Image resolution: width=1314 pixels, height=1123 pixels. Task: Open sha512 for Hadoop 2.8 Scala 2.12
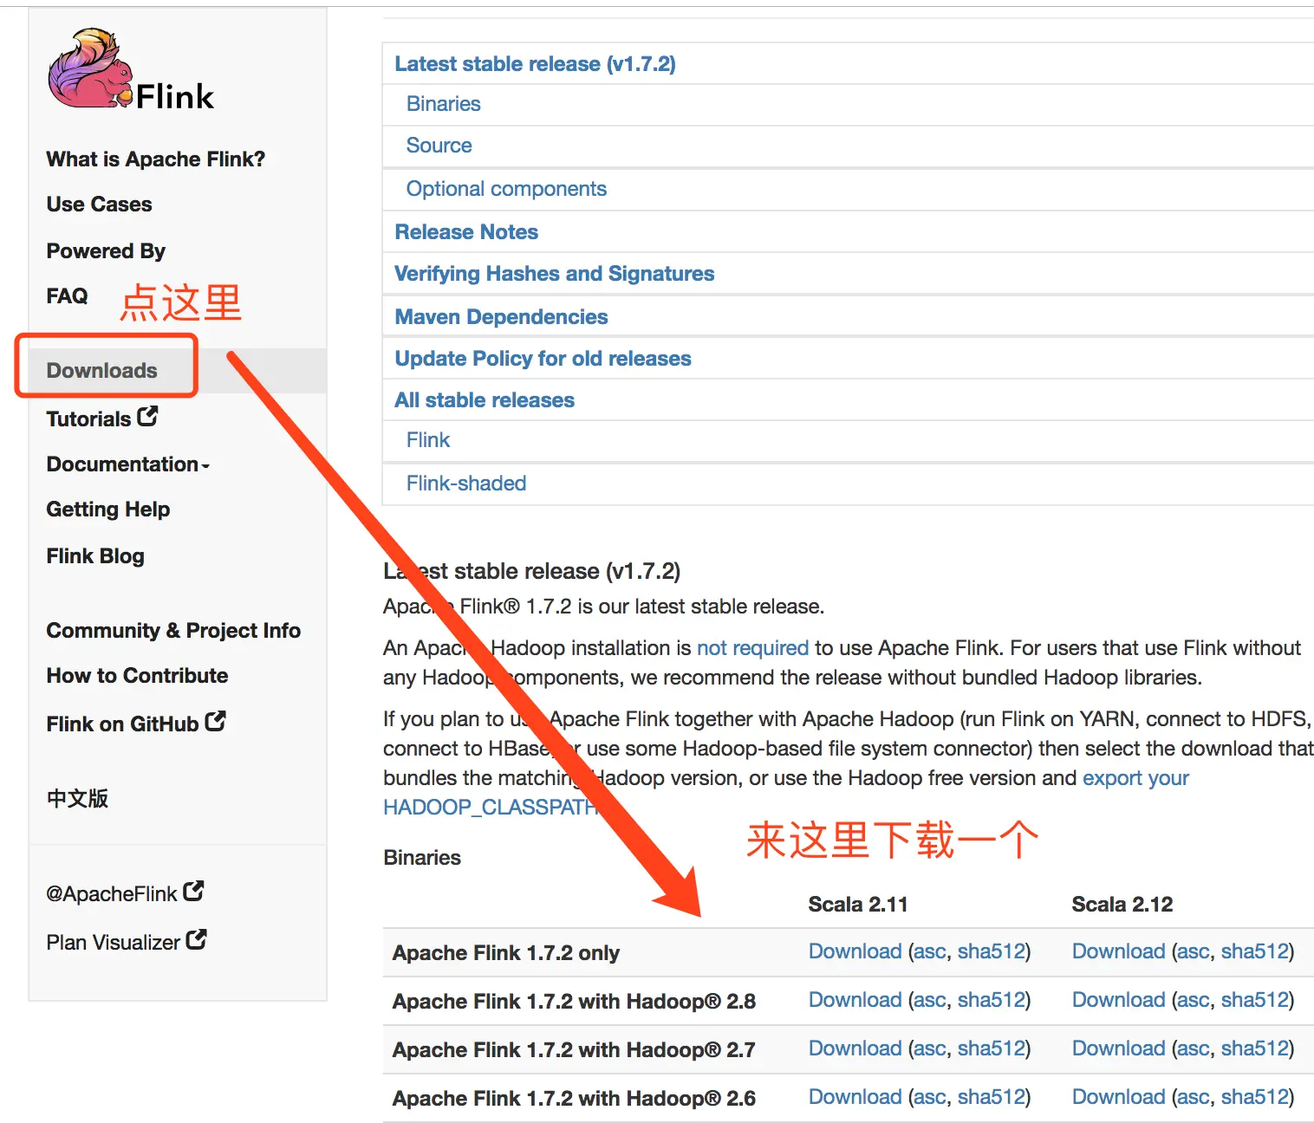pos(1255,1000)
